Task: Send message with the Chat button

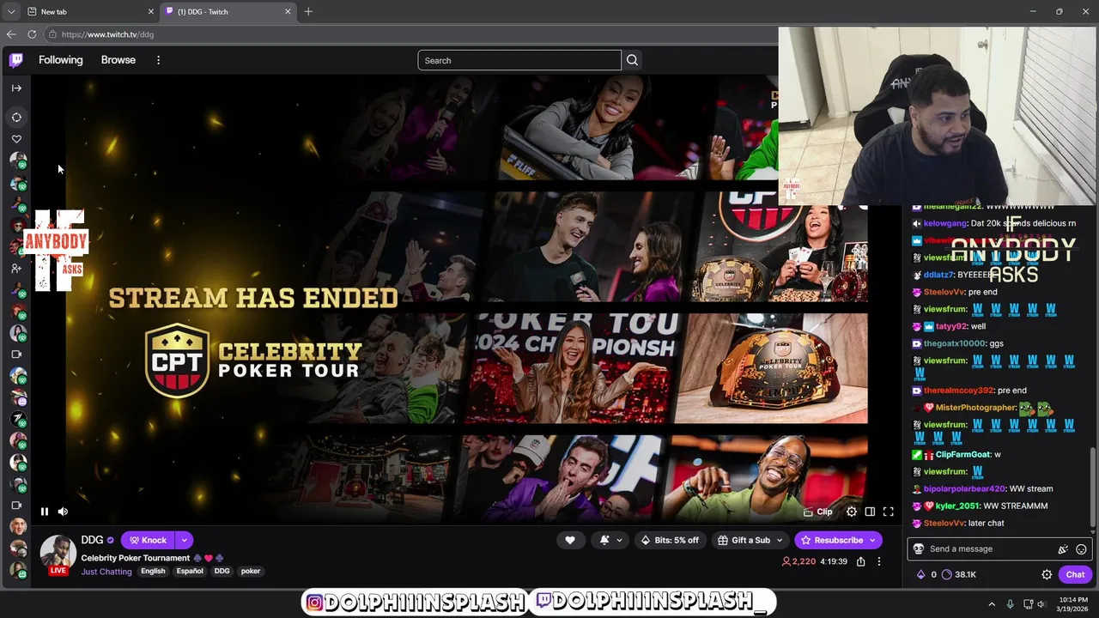Action: 1075,574
